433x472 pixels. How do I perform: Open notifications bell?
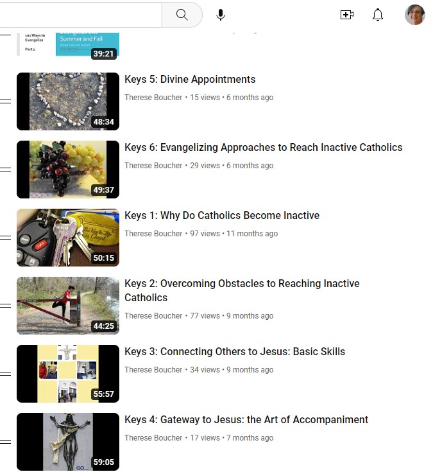click(x=378, y=14)
